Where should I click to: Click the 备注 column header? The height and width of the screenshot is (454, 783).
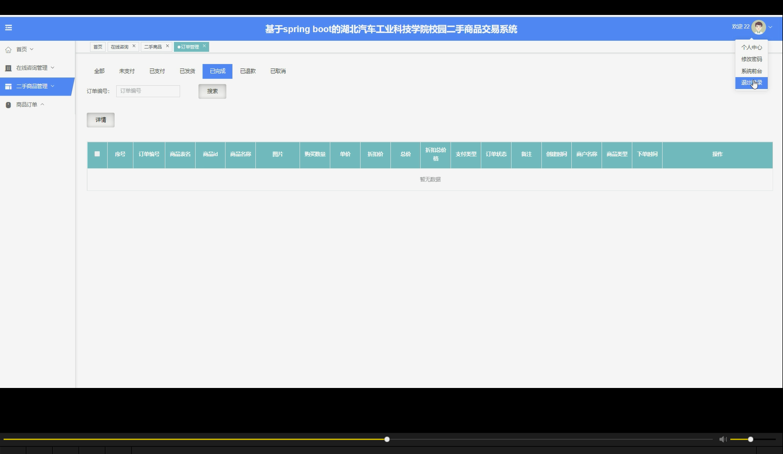[x=526, y=154]
